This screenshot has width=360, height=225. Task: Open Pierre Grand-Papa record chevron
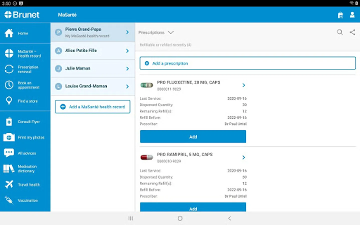(128, 32)
